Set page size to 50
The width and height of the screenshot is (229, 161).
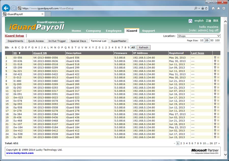pyautogui.click(x=212, y=40)
